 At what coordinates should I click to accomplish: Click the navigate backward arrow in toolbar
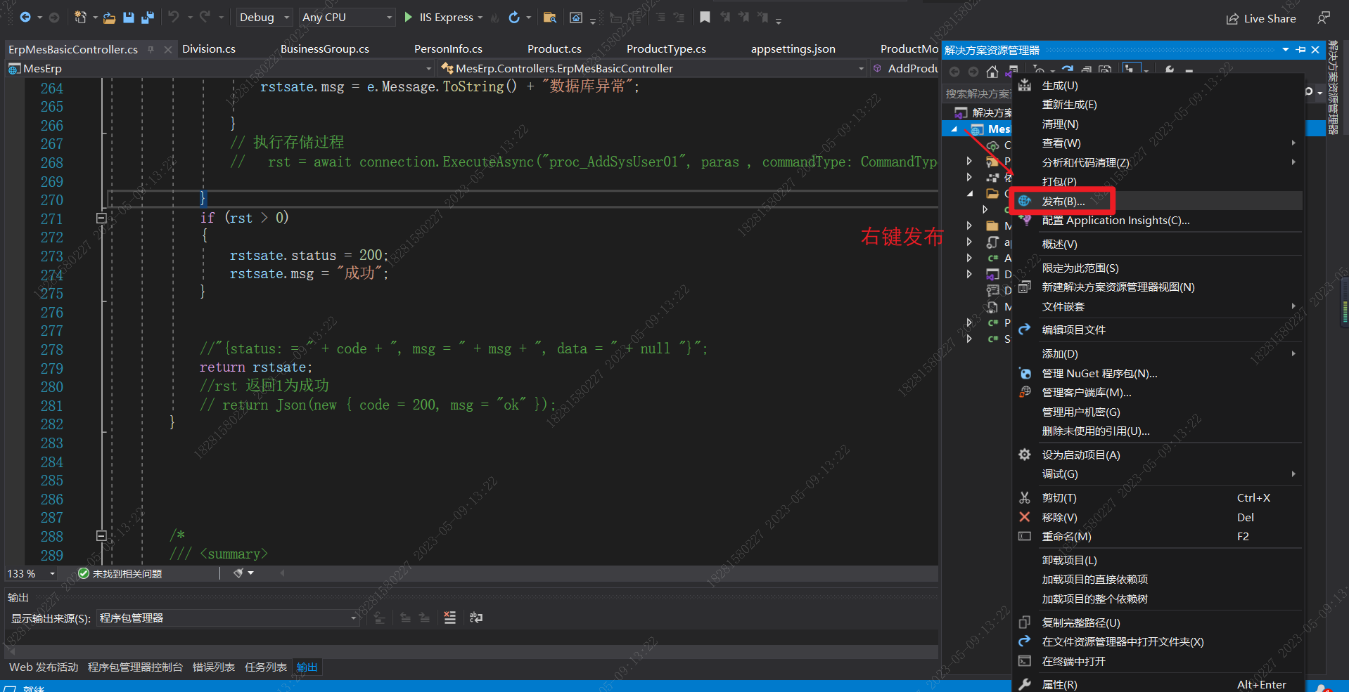coord(25,17)
